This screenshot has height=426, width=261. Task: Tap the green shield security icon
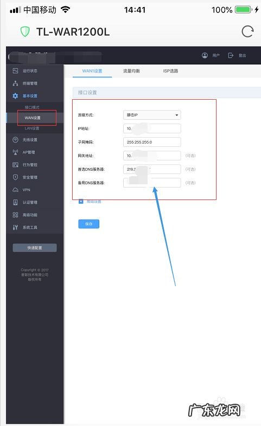point(25,32)
